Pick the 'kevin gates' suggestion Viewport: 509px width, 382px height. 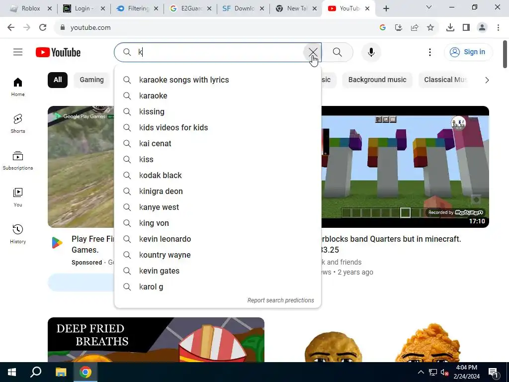pos(218,271)
